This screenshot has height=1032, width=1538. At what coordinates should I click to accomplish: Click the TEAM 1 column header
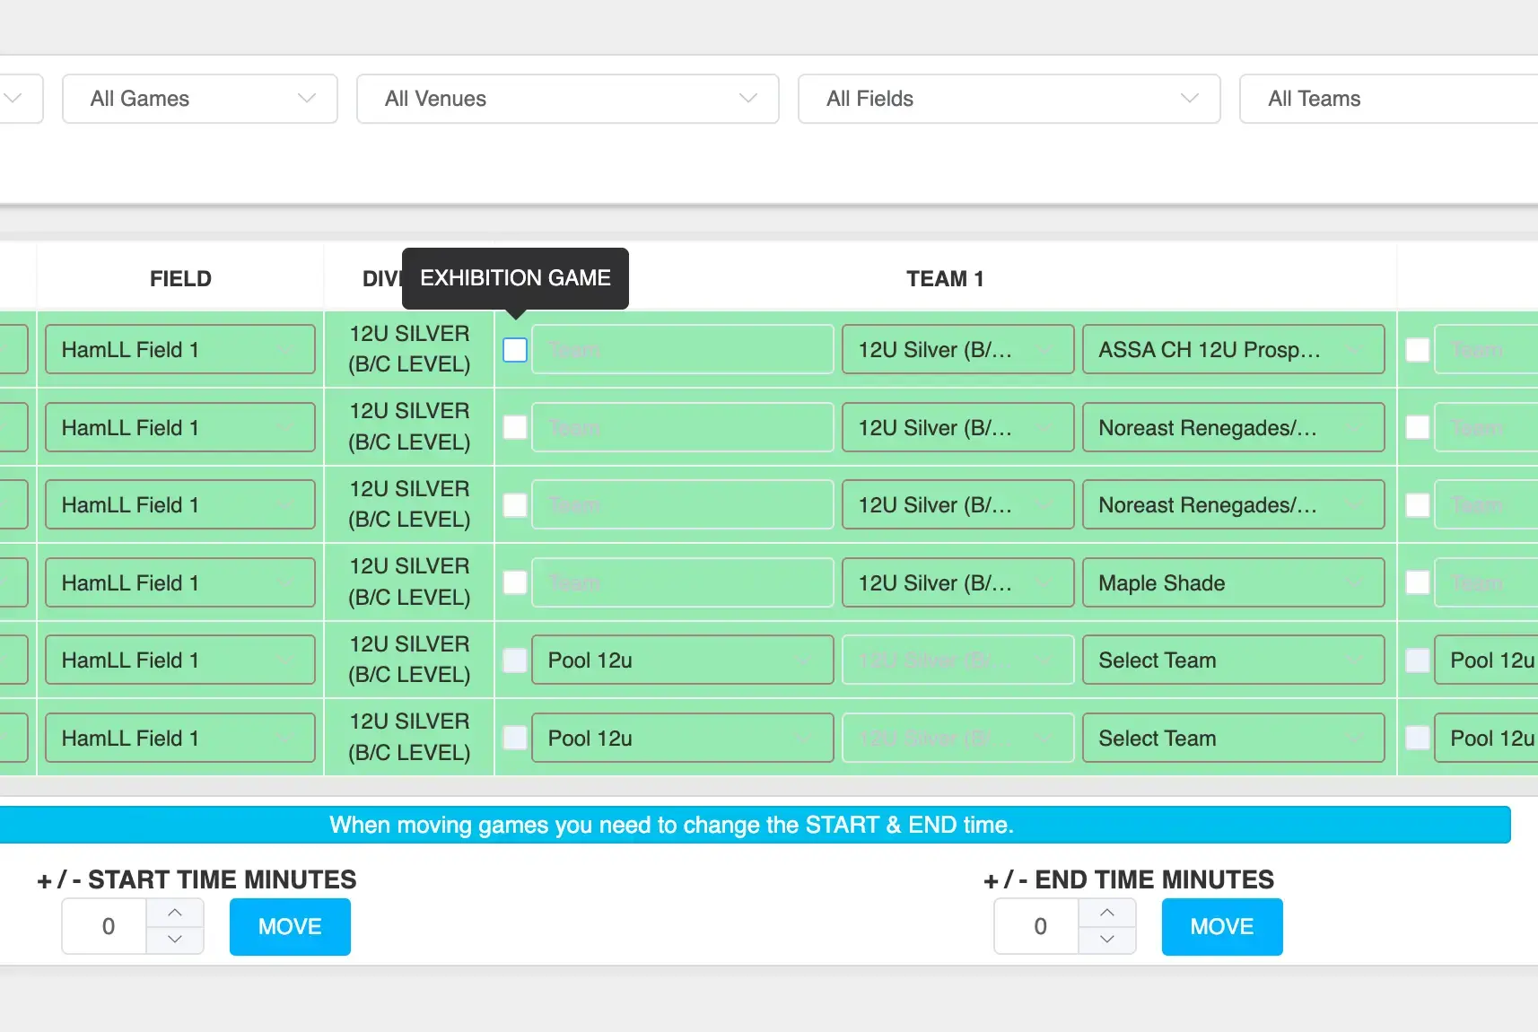pyautogui.click(x=945, y=279)
